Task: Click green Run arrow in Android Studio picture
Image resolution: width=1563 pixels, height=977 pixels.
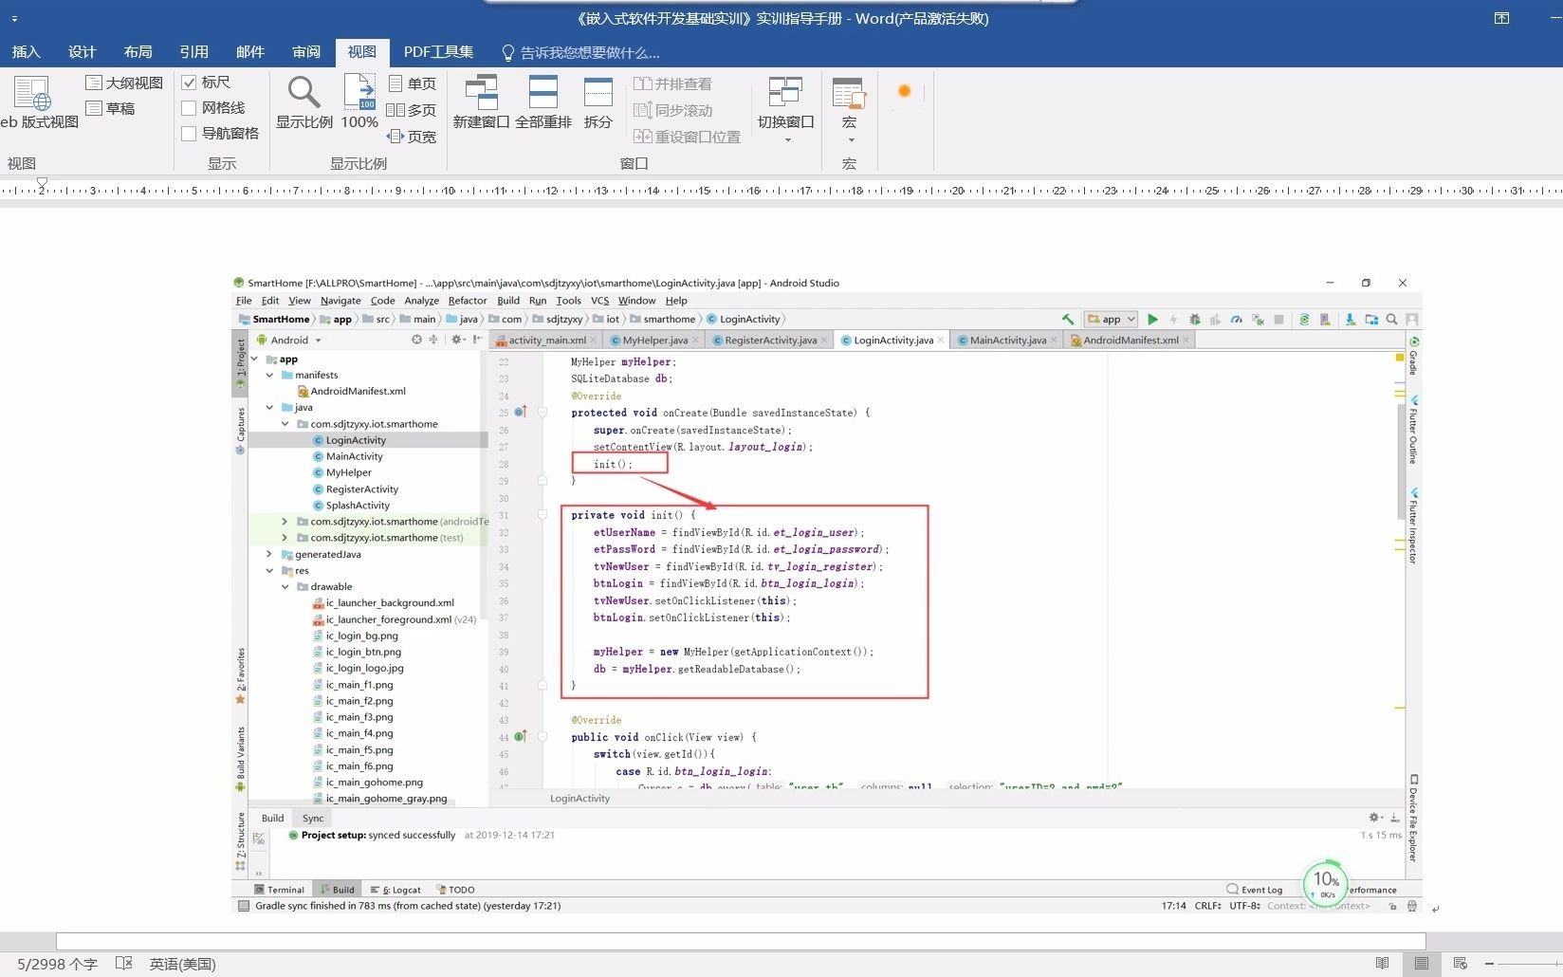Action: point(1152,320)
